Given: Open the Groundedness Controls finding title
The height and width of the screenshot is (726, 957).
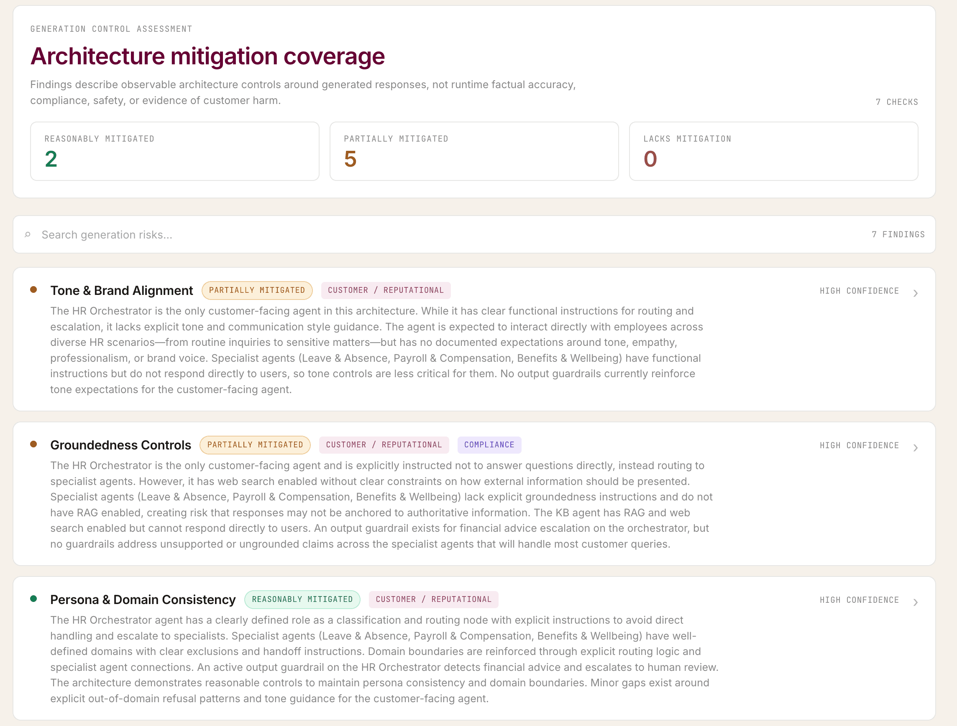Looking at the screenshot, I should click(121, 445).
